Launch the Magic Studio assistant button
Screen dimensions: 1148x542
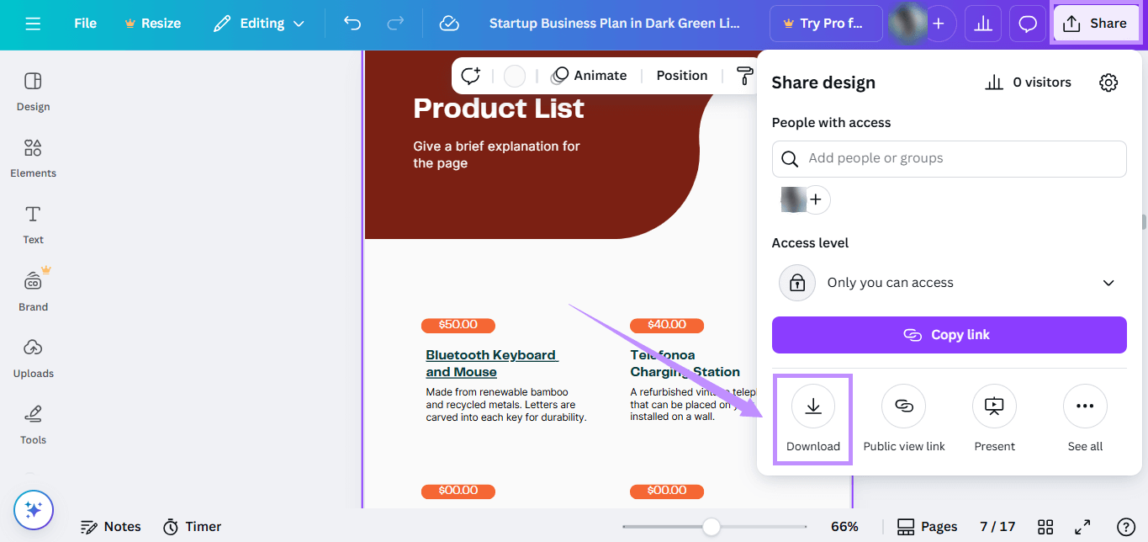33,510
